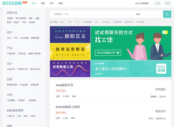
Task: Select 市场推广 under 市场
Action: [x=22, y=100]
